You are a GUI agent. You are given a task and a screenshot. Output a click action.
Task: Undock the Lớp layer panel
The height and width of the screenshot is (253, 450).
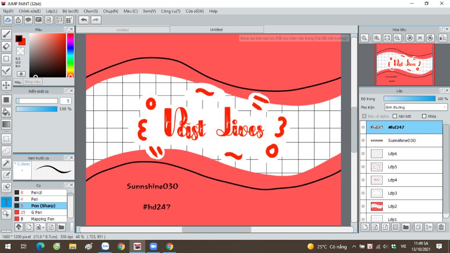pyautogui.click(x=442, y=90)
